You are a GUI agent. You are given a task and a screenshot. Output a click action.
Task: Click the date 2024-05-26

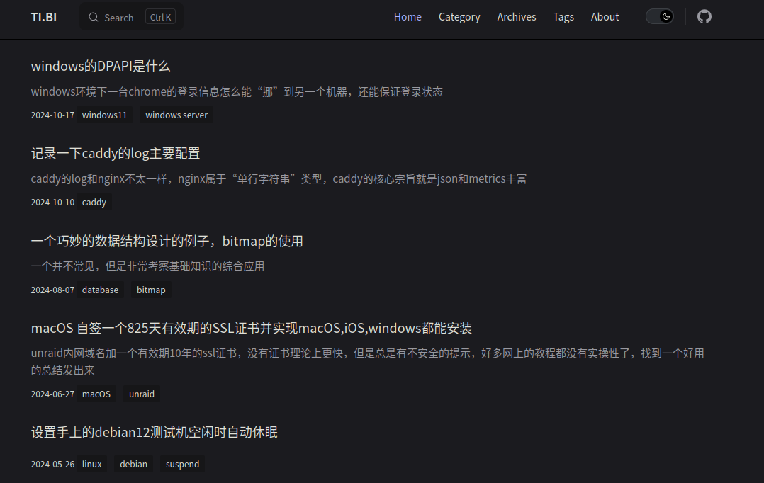tap(52, 464)
